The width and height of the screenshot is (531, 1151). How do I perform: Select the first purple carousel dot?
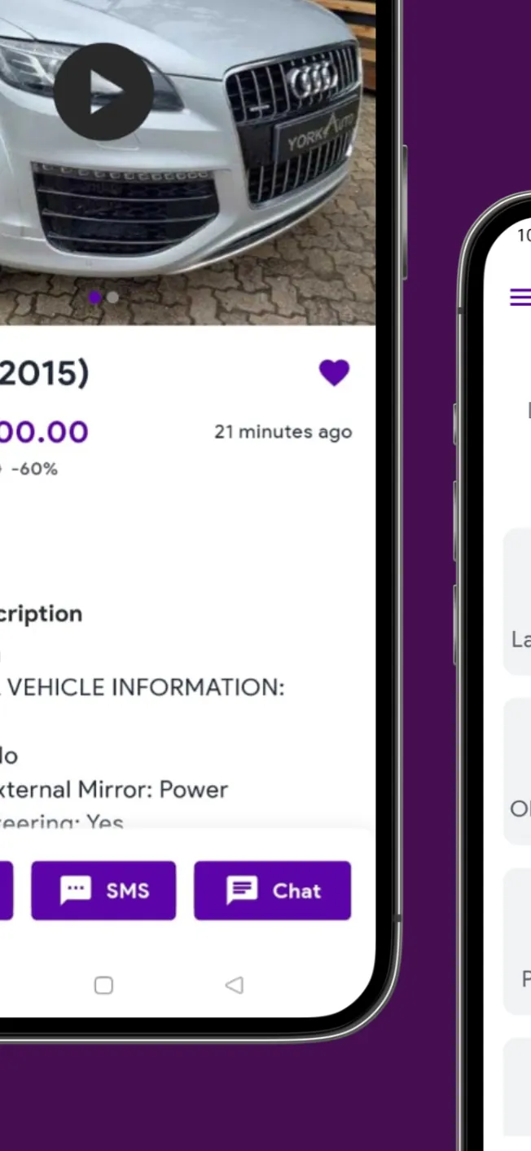95,298
